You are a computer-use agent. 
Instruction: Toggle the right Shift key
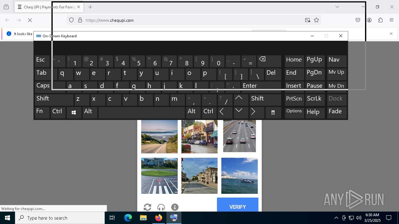click(x=265, y=100)
